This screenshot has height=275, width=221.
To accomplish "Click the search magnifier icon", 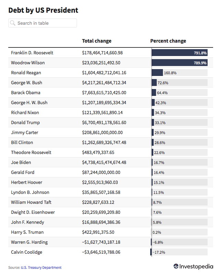I will point(13,23).
